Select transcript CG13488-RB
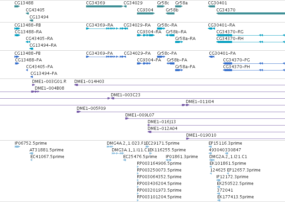This screenshot has height=202, width=285. pyautogui.click(x=27, y=25)
